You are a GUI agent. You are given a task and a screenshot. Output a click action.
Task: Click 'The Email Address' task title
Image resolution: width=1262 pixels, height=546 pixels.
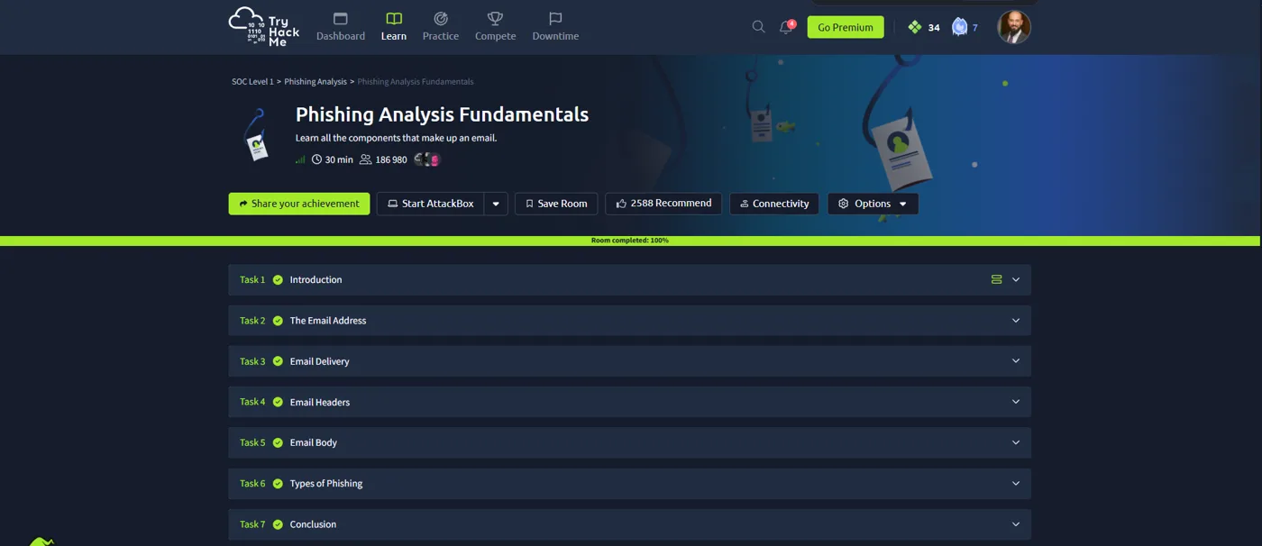click(328, 321)
